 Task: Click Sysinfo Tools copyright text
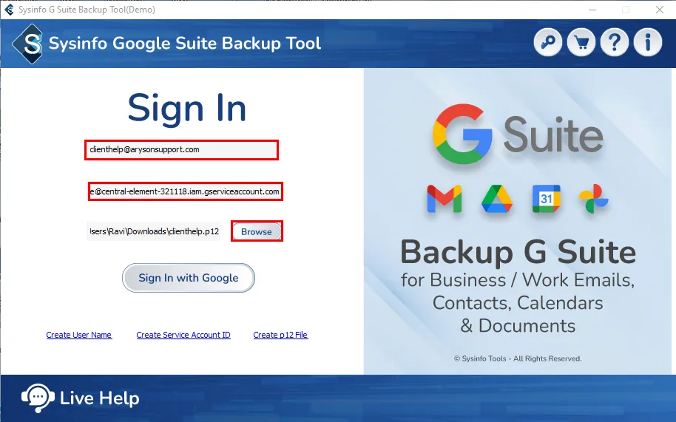(x=517, y=358)
